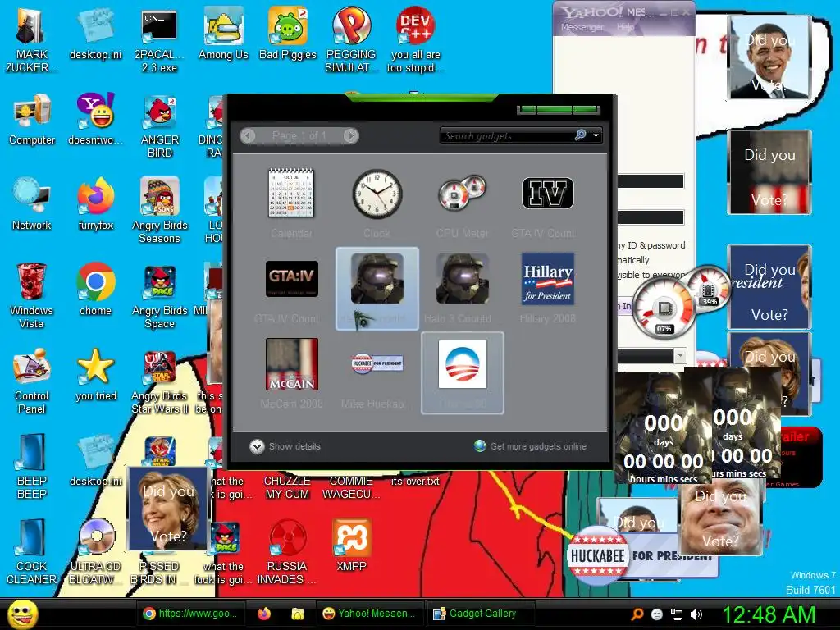The image size is (840, 630).
Task: Click the Search gadgets field
Action: (507, 136)
